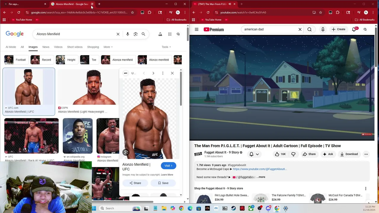Open extensions in Google window
The image size is (379, 213).
[150, 12]
